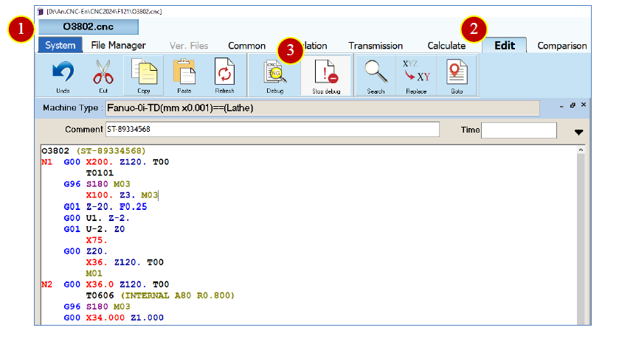Open the Replace XYZ to XY tool
Screen dimensions: 619x347
pyautogui.click(x=416, y=71)
